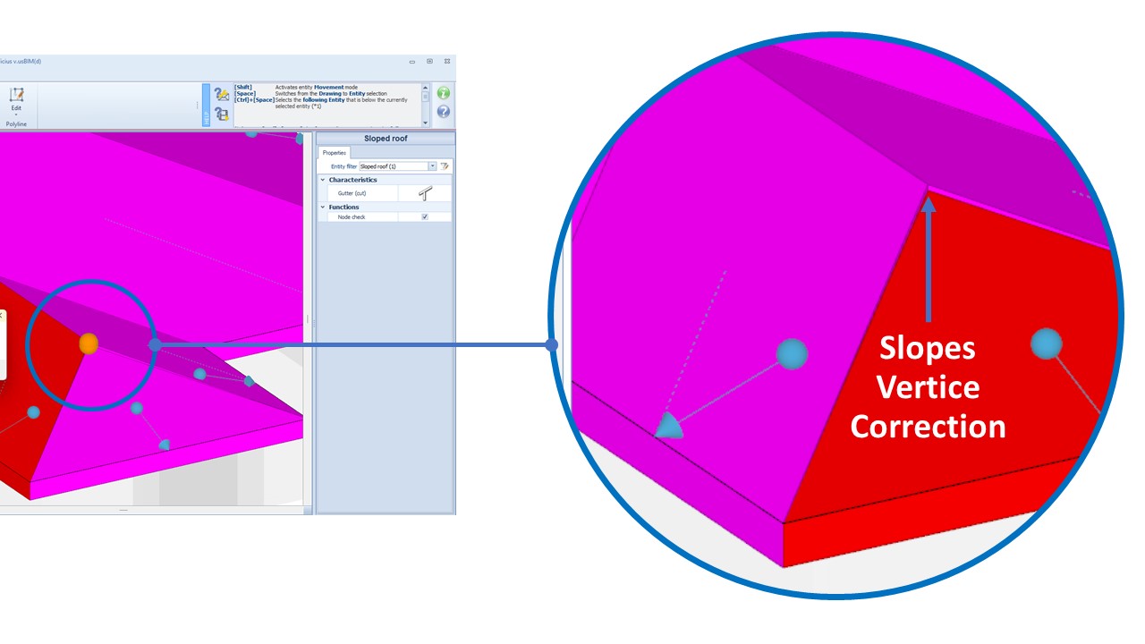Click the green info icon

click(x=443, y=93)
